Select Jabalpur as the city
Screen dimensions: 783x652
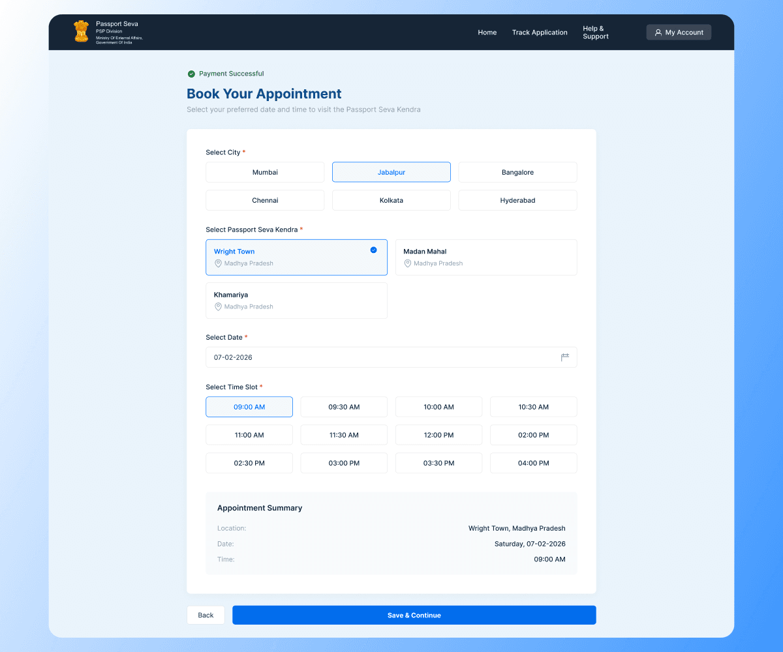click(x=391, y=172)
